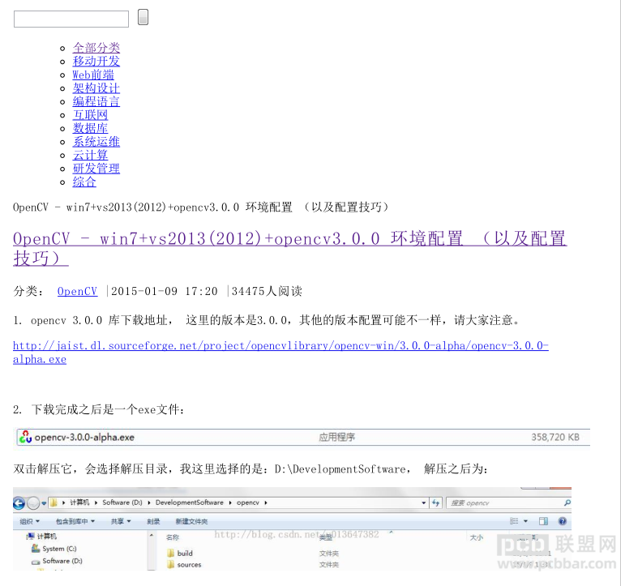621x586 pixels.
Task: Click the 大小 column header
Action: [x=477, y=537]
